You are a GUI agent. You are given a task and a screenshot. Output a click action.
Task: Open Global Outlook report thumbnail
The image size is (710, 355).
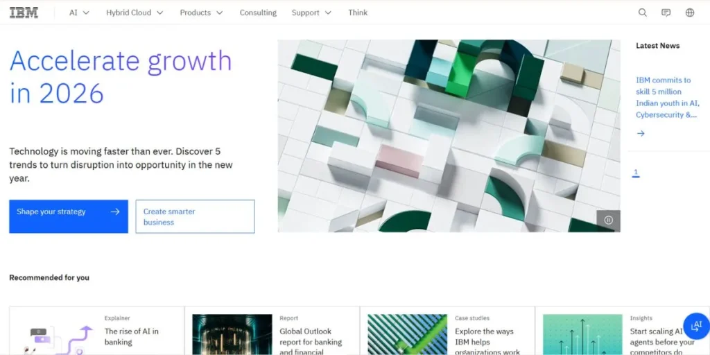tap(232, 335)
